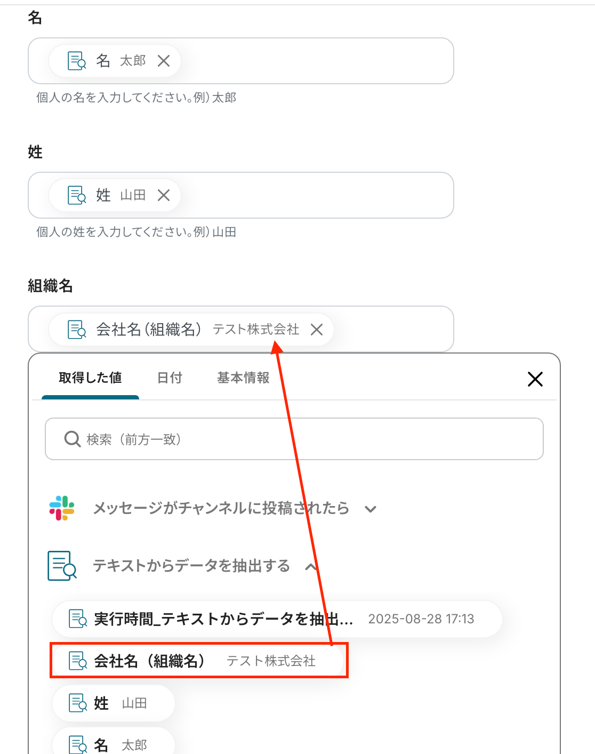
Task: Click the 組織名 field label
Action: [50, 286]
